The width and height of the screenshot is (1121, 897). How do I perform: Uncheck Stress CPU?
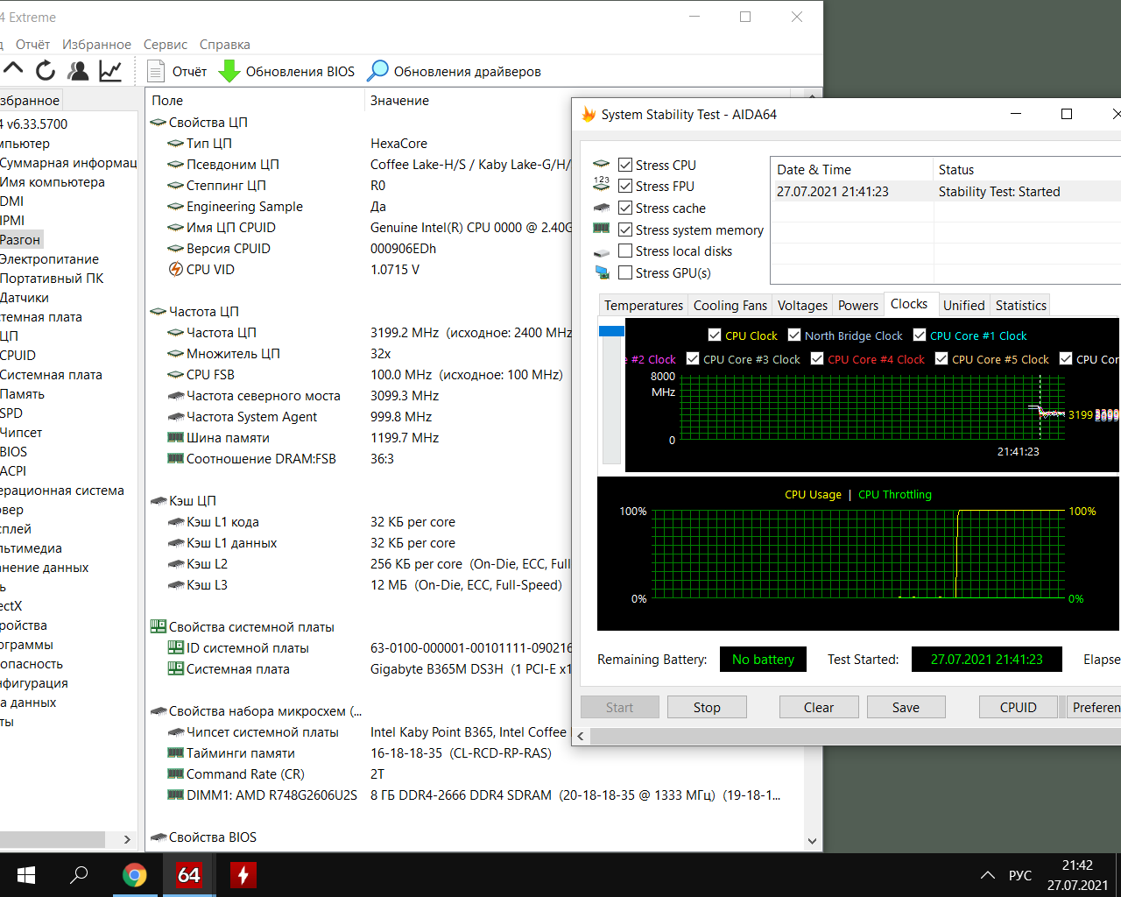[x=625, y=165]
